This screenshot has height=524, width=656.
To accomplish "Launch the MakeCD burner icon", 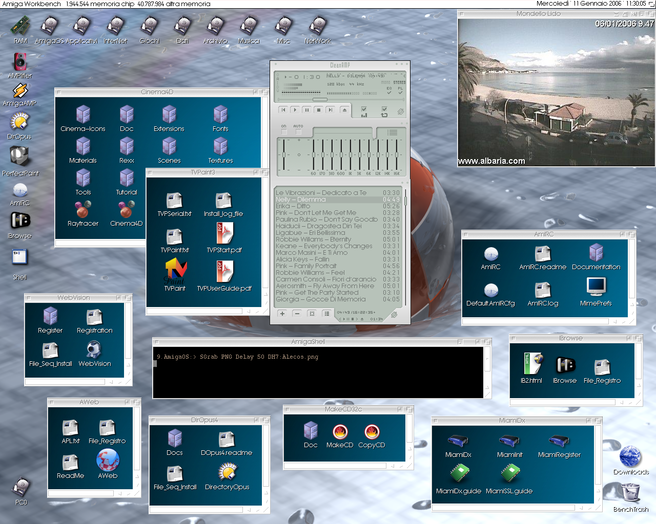I will (340, 432).
